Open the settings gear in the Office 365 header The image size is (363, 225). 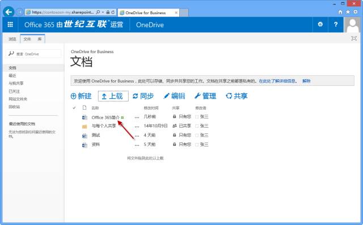pos(320,24)
